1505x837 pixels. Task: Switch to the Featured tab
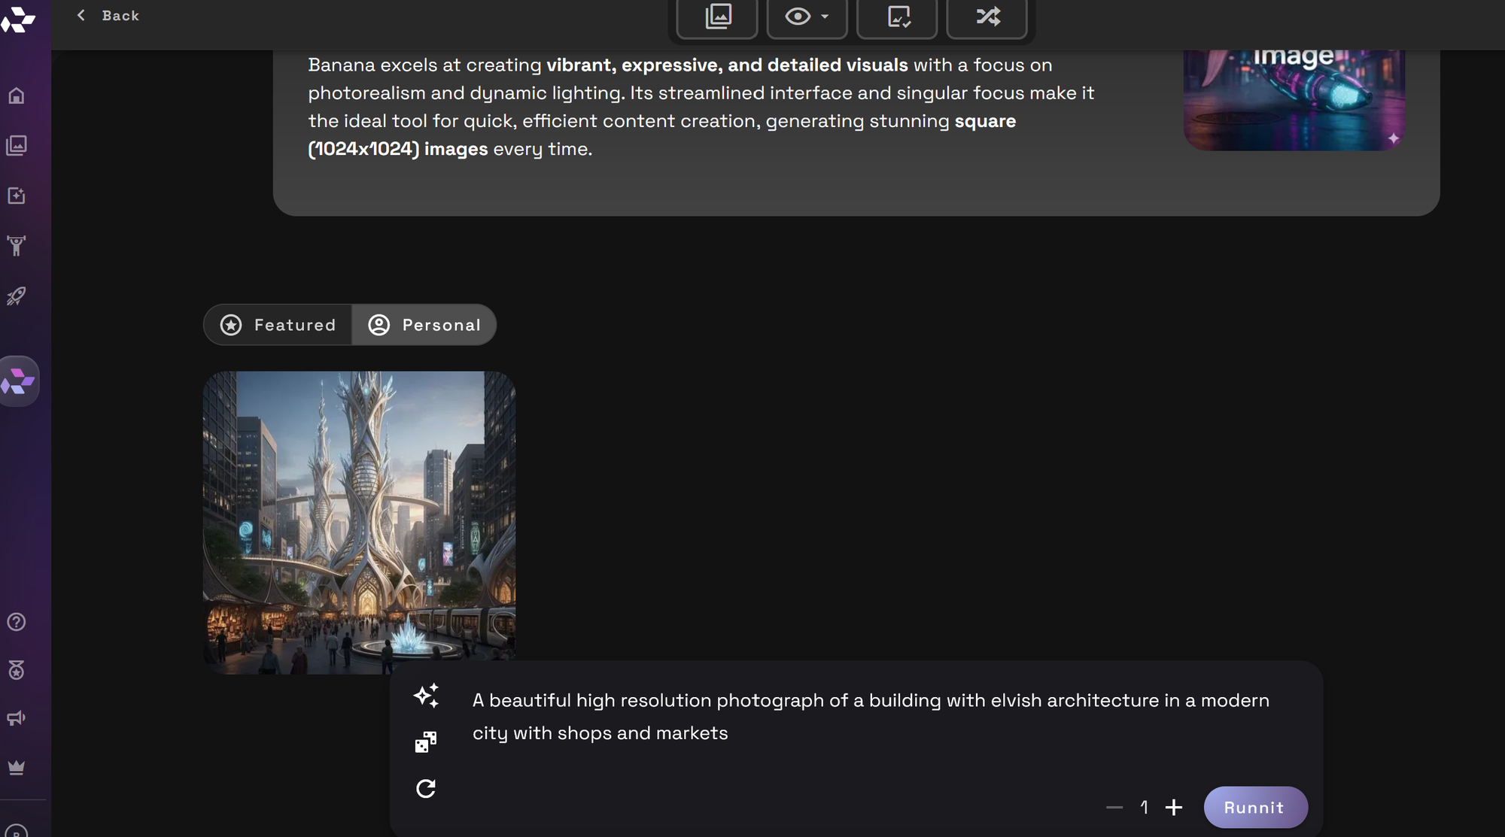tap(277, 324)
